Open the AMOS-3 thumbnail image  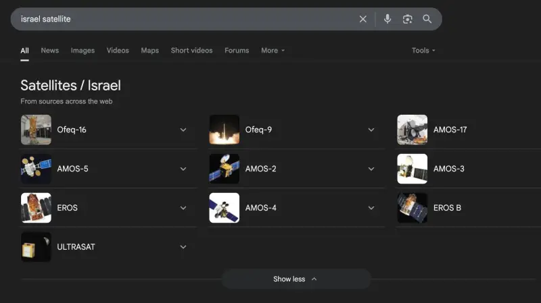[x=413, y=169]
